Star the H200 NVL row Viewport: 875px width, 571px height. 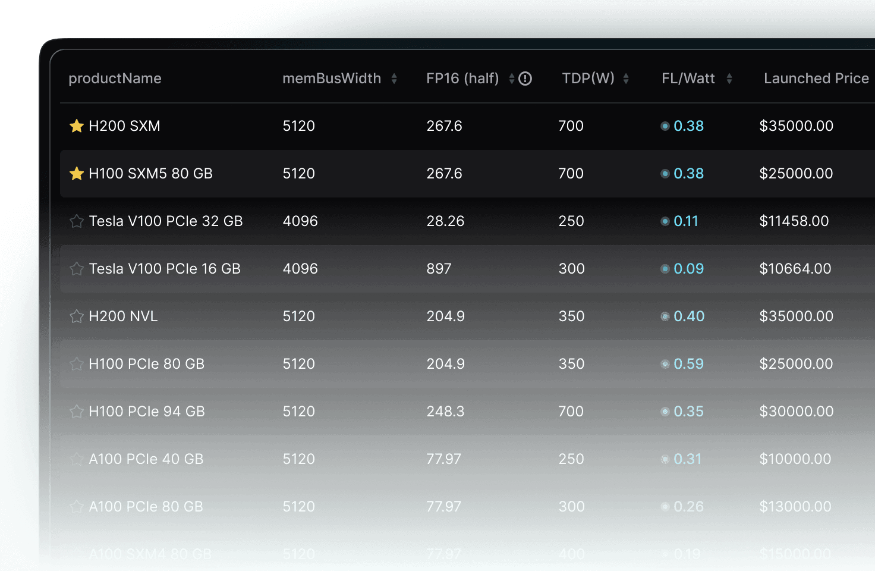click(77, 316)
